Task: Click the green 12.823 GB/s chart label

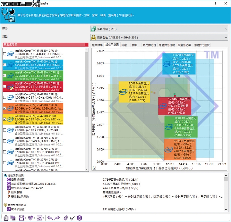Action: pyautogui.click(x=181, y=127)
